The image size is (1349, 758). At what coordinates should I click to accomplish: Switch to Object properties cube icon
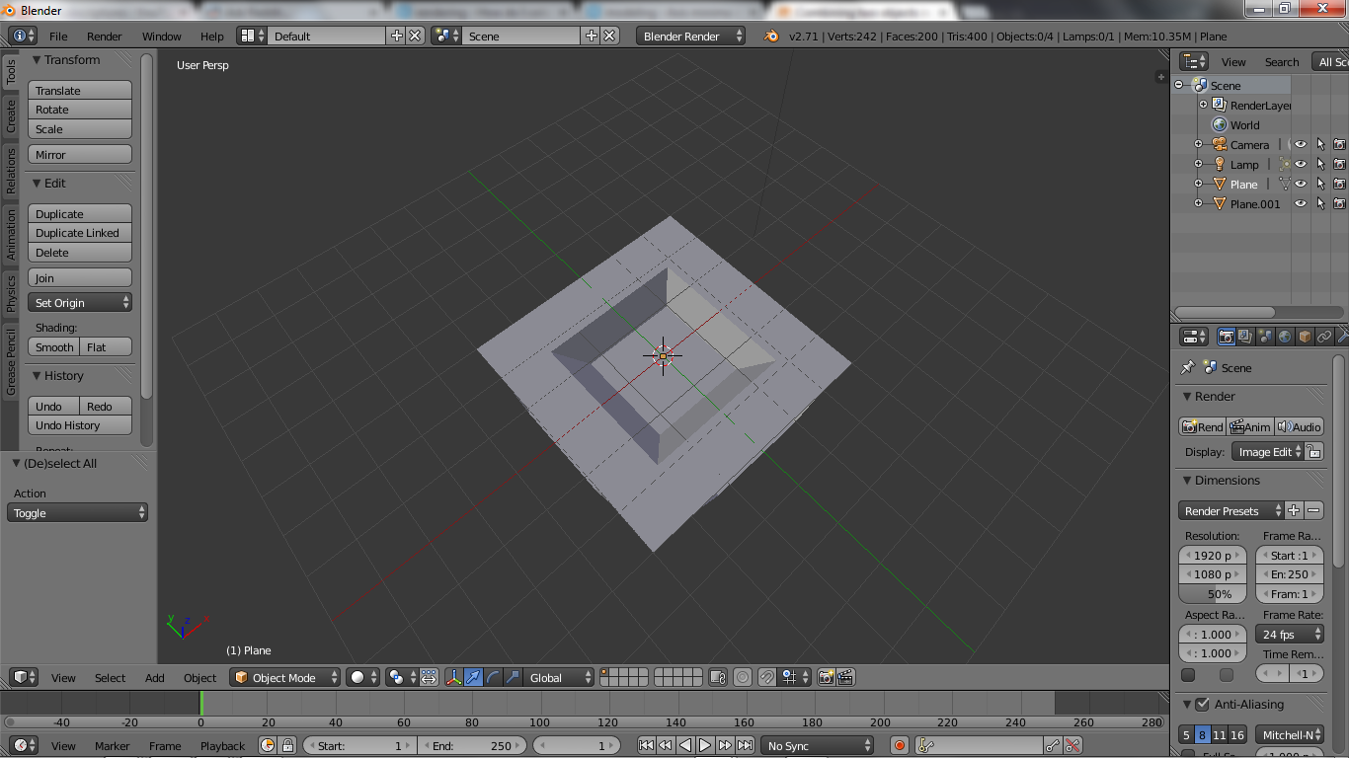click(1305, 337)
